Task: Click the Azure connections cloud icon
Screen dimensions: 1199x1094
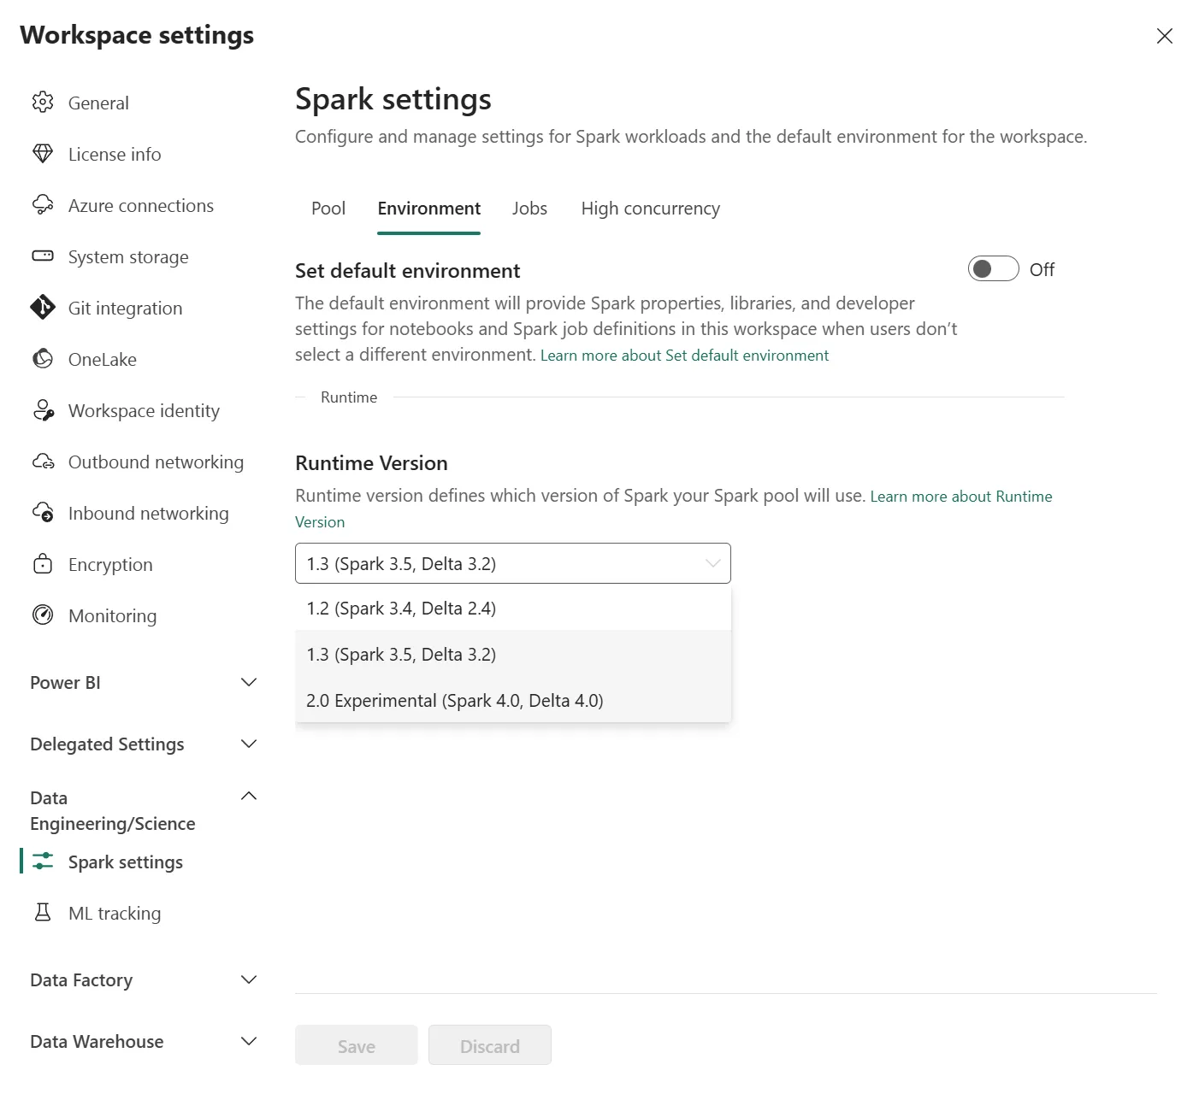Action: (43, 205)
